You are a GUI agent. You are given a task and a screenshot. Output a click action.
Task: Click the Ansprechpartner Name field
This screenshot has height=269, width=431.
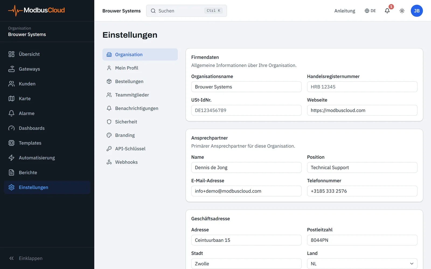[246, 167]
